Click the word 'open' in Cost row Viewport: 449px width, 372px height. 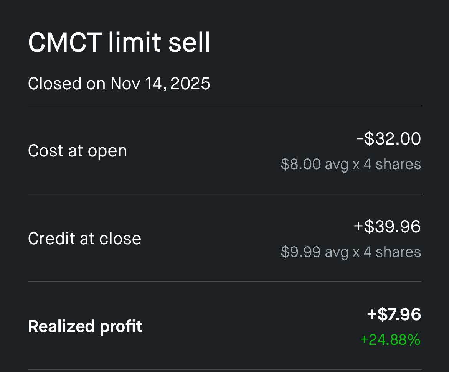tap(107, 151)
